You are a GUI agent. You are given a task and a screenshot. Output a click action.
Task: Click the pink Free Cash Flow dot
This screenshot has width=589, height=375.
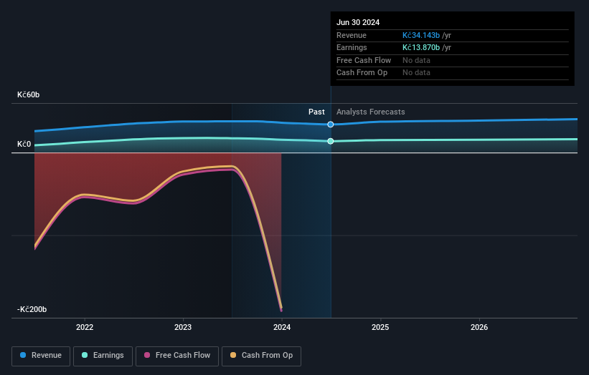tap(147, 355)
